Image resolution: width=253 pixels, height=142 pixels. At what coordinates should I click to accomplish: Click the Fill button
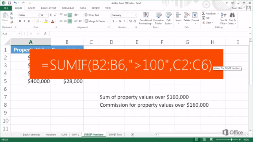206,18
